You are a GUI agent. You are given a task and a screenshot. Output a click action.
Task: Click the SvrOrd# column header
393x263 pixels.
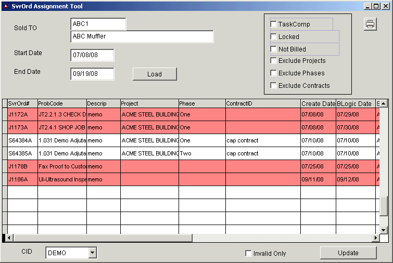[x=22, y=103]
